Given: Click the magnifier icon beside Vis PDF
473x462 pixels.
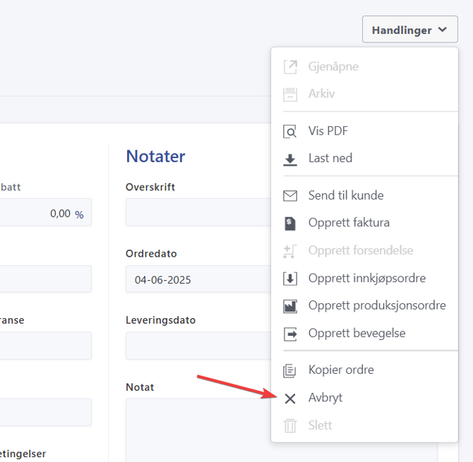Looking at the screenshot, I should [x=290, y=132].
